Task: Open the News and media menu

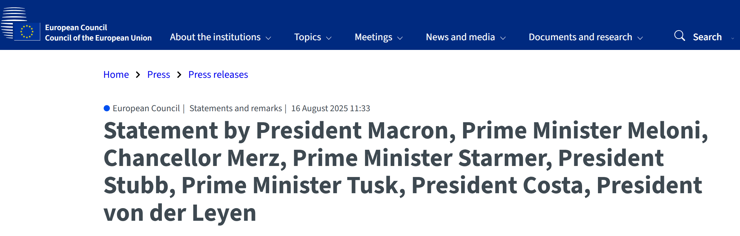Action: click(x=460, y=37)
